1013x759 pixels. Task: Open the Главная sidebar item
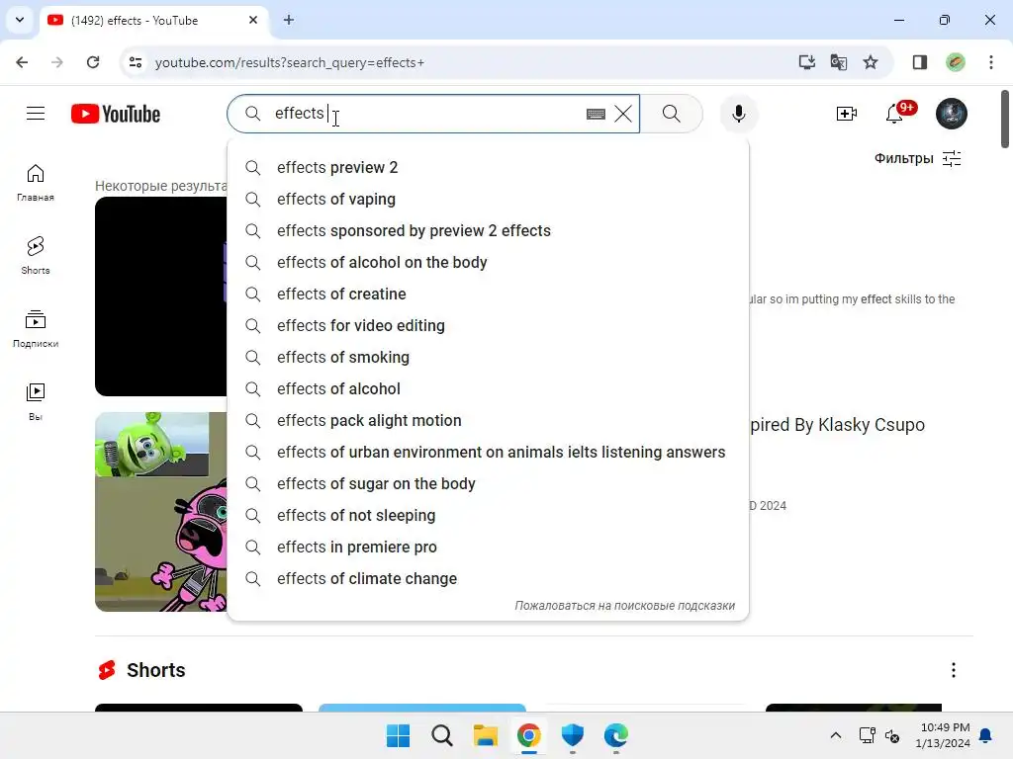click(36, 183)
